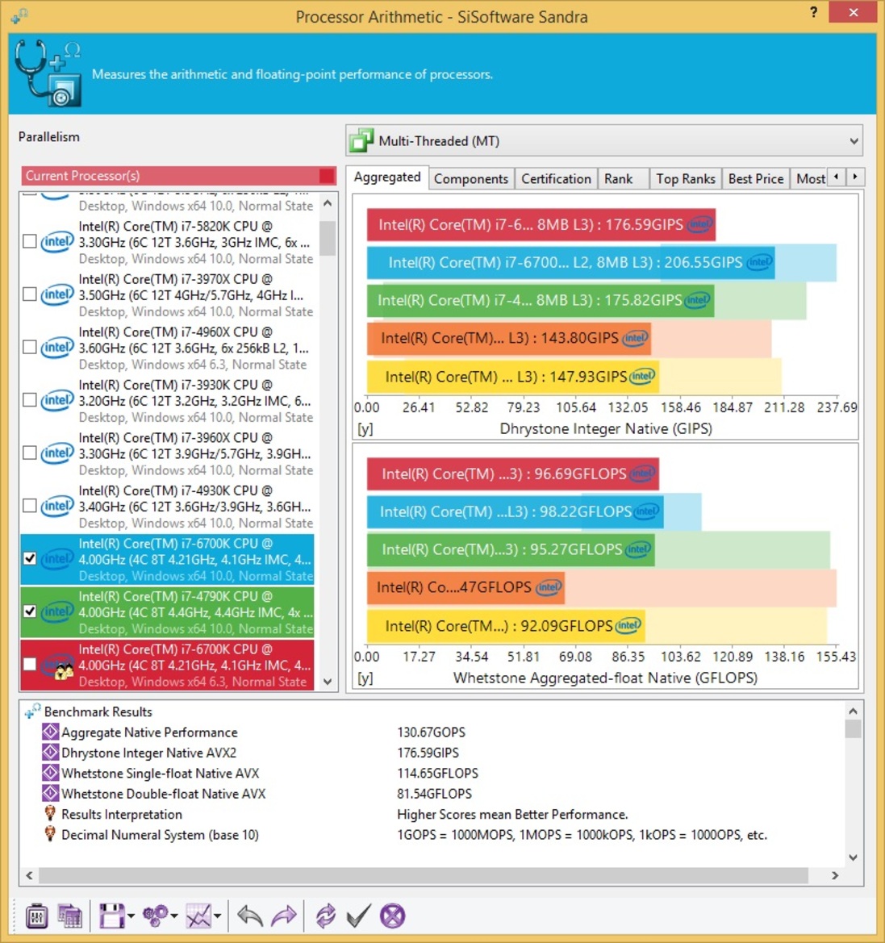Click the Intel logo beside the i7-4930K entry
Viewport: 885px width, 943px height.
click(x=57, y=507)
